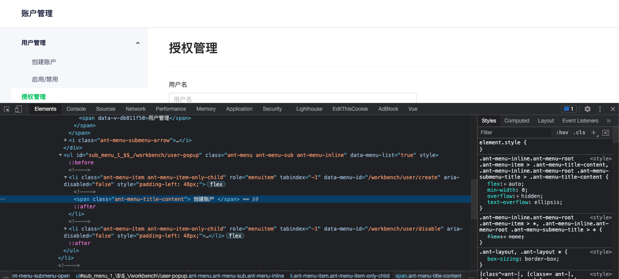This screenshot has height=279, width=619.
Task: Click the issues flag showing 1
Action: coord(569,109)
